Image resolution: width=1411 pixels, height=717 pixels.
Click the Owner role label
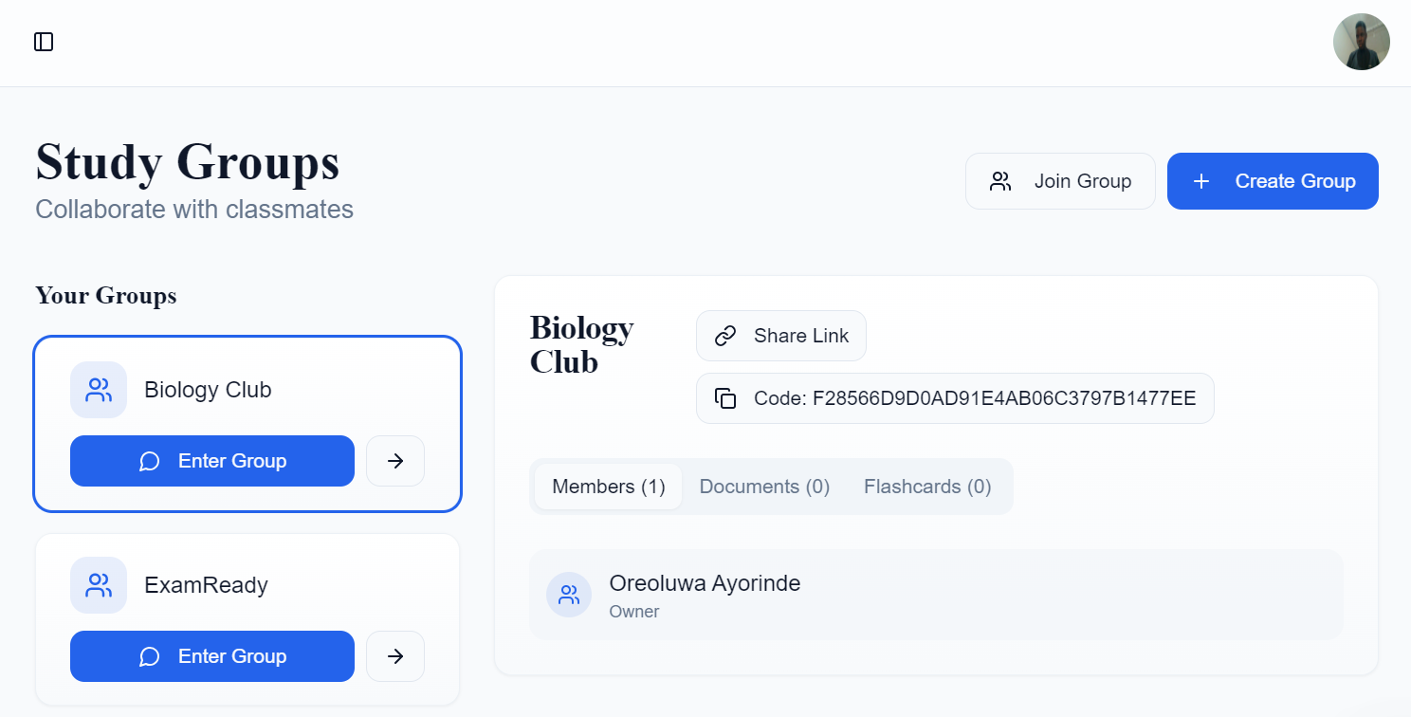[x=634, y=612]
